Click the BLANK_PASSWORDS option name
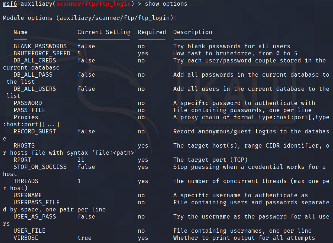333x243 pixels. 40,46
